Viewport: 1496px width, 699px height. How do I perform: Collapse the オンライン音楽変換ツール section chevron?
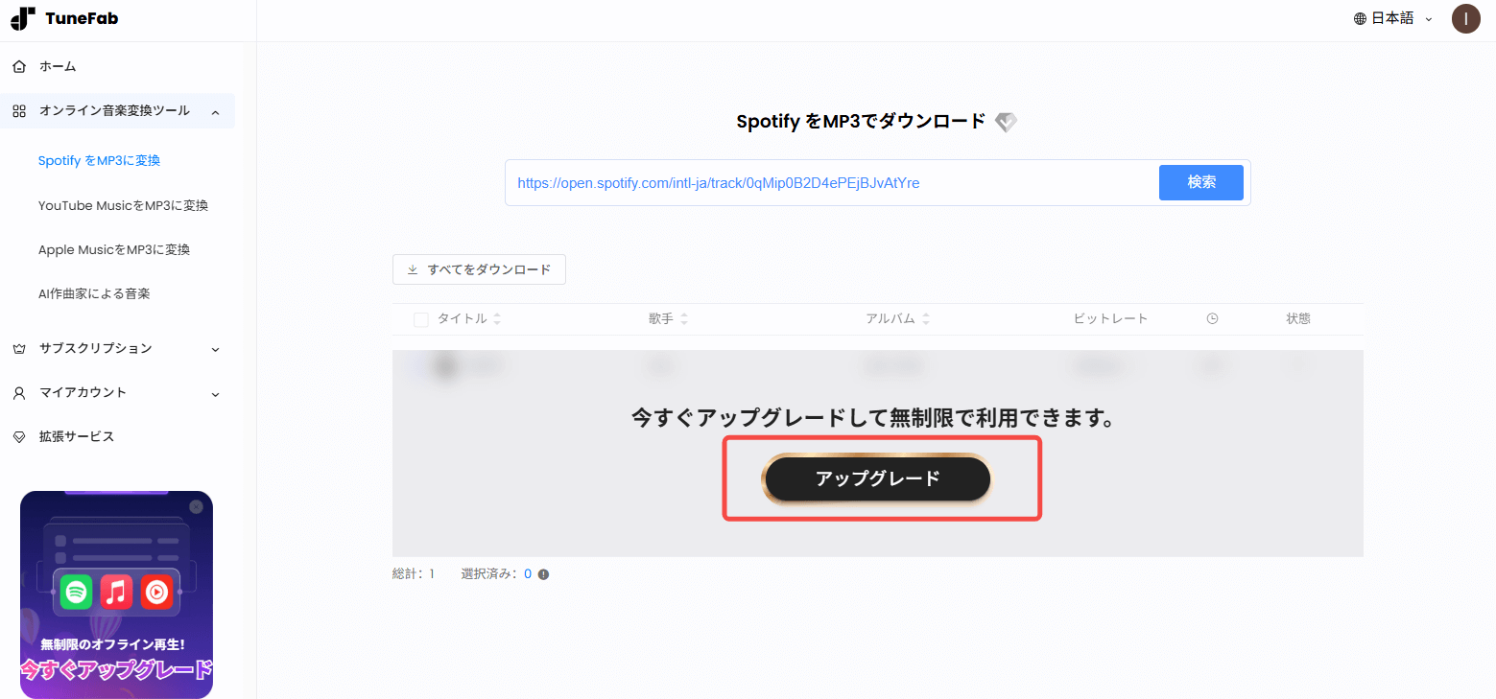pos(215,112)
